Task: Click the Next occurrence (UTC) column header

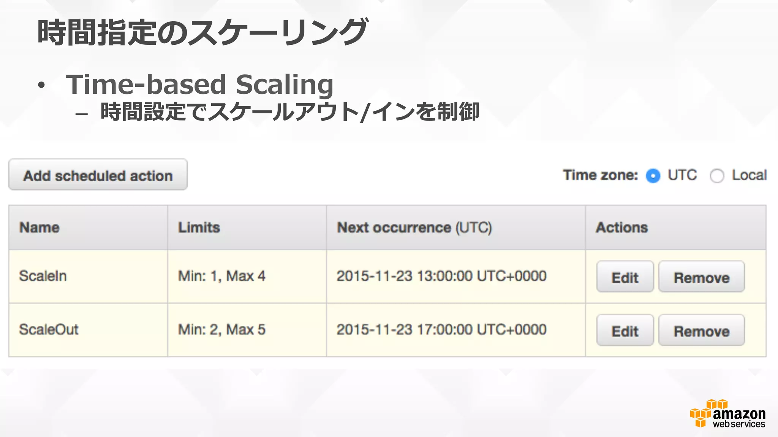Action: pos(414,228)
